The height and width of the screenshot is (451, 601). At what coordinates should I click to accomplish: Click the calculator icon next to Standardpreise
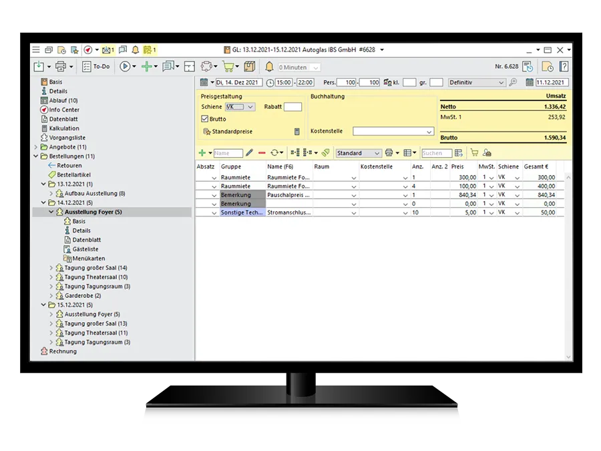297,132
